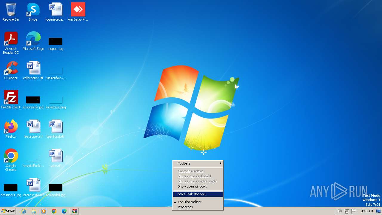Open Chrome from the taskbar
Viewport: 382px width, 215px height.
pos(54,211)
